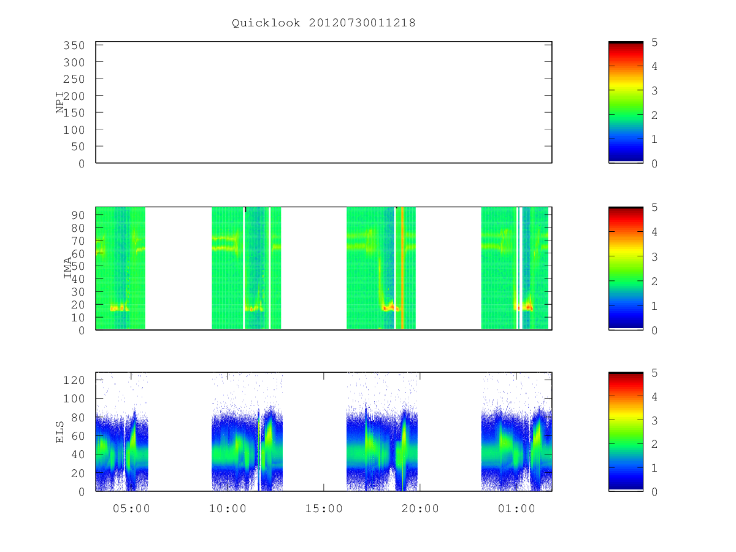Click the 3 label on NPI colorbar
This screenshot has width=736, height=552.
(x=655, y=91)
